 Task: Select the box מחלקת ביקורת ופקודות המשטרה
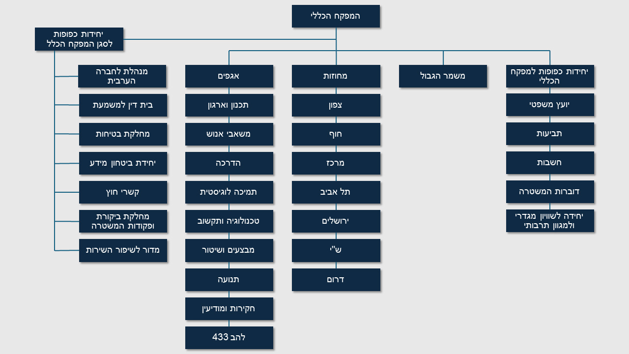pos(123,221)
